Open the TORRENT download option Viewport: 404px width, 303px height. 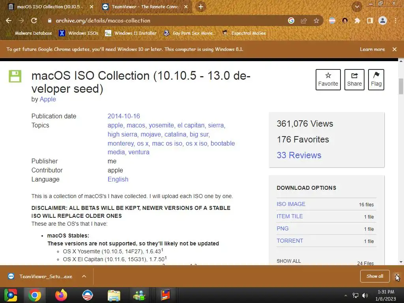[290, 241]
